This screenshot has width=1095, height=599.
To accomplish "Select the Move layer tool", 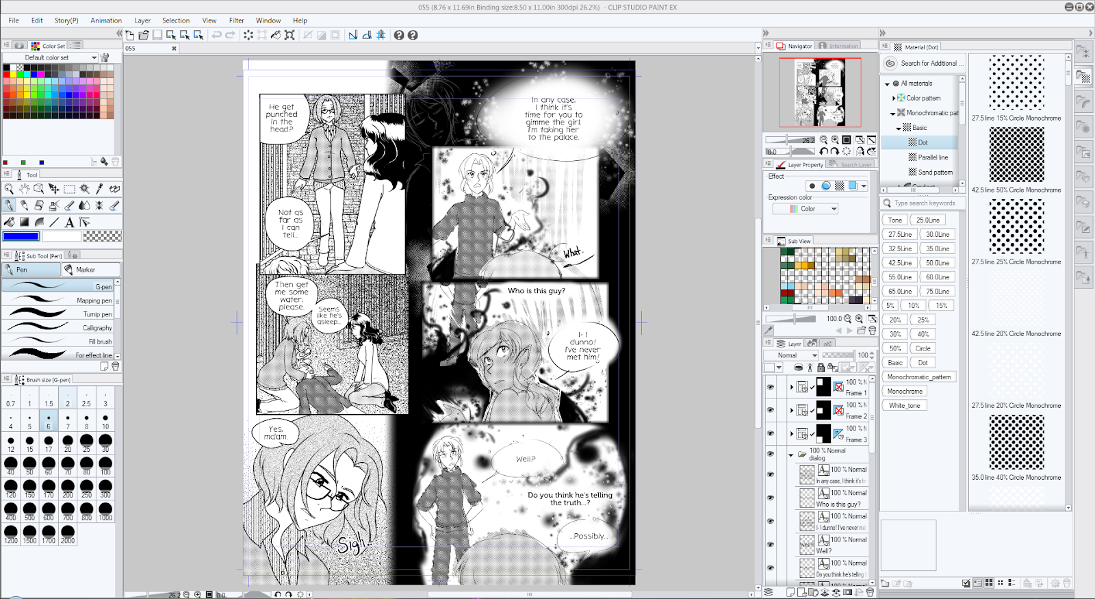I will click(54, 188).
